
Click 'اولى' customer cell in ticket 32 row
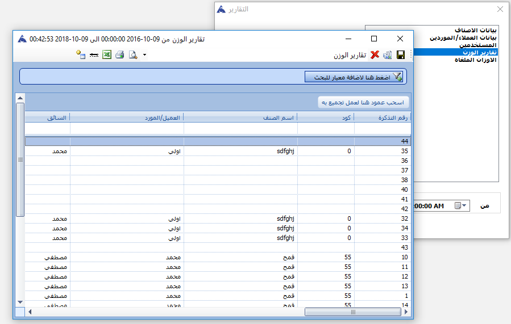coord(175,218)
